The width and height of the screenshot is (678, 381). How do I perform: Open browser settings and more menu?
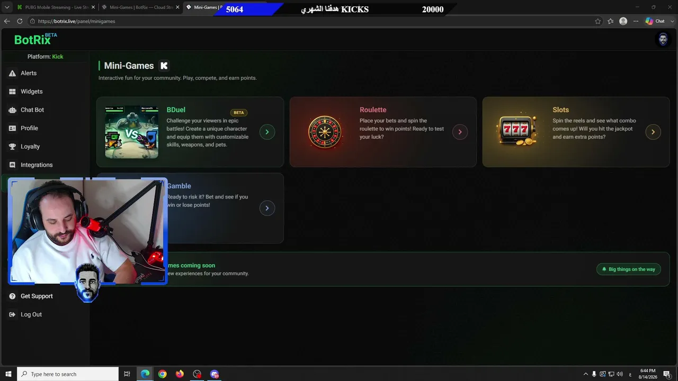point(636,21)
